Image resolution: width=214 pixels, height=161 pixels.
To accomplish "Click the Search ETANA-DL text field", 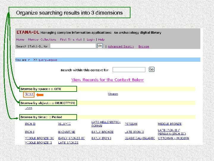I will 73,46.
